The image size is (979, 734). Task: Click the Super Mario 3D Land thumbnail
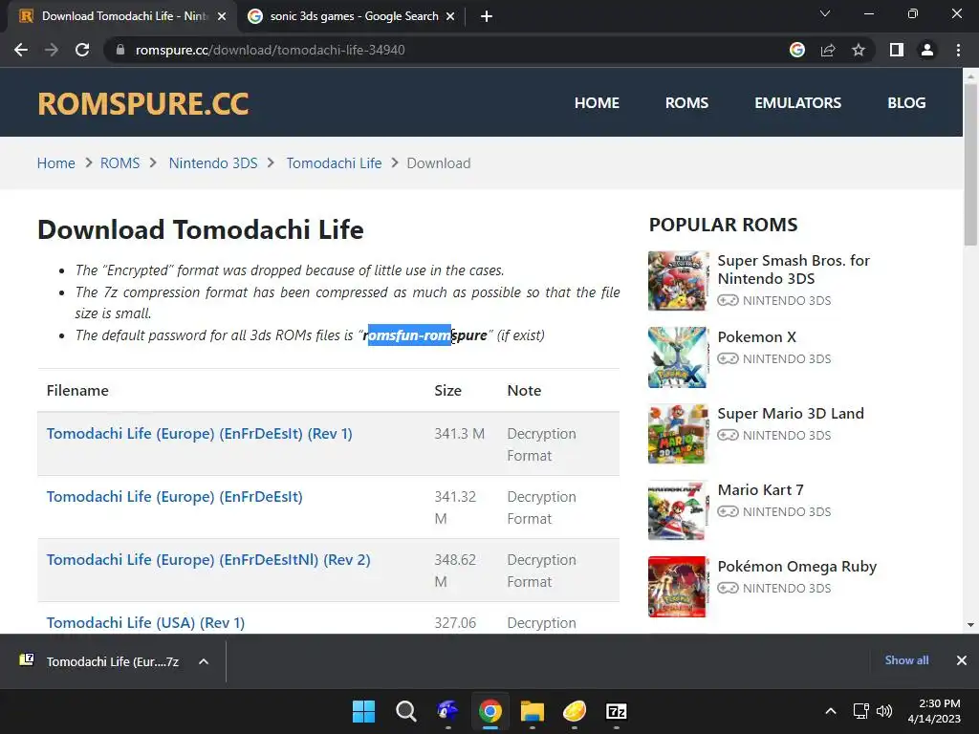coord(678,434)
